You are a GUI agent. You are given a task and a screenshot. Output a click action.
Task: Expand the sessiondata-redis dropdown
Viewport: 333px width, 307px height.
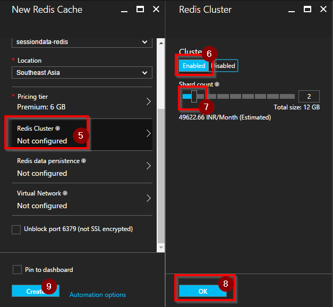pos(82,42)
